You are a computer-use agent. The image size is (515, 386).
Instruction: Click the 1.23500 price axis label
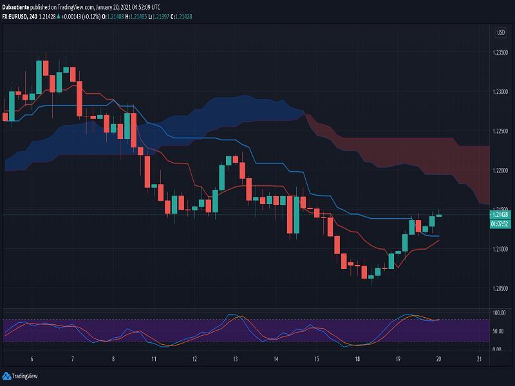[500, 53]
